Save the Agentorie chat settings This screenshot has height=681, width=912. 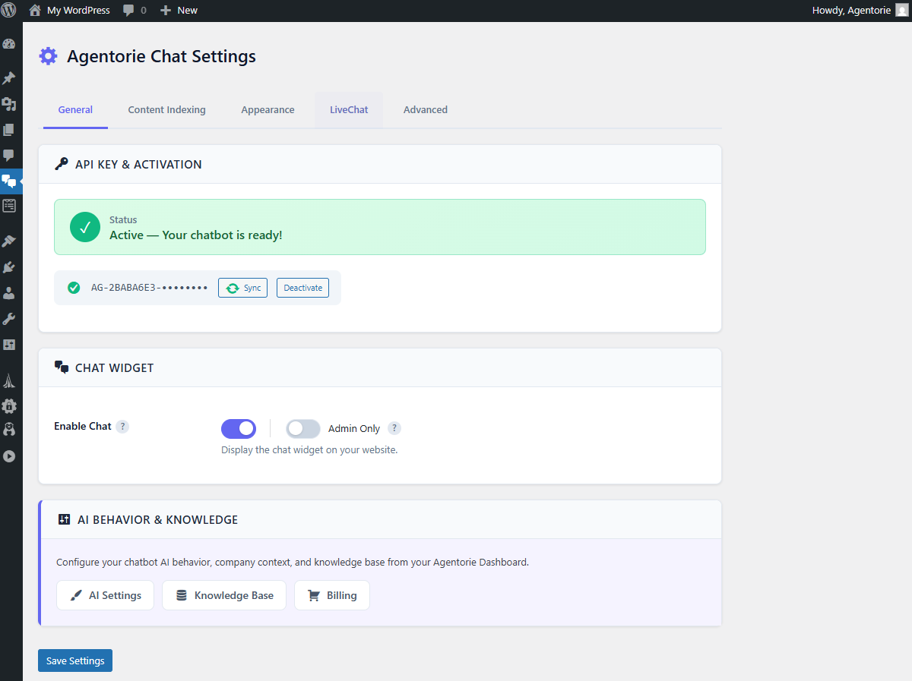click(74, 661)
